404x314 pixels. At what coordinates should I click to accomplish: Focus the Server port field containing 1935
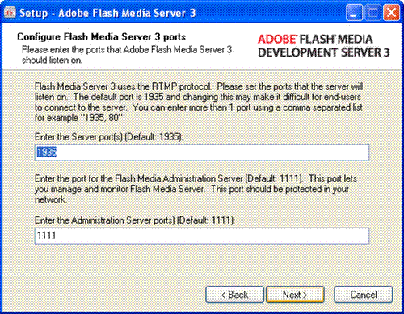202,153
